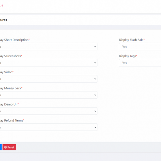This screenshot has width=161, height=161.
Task: Click the Display Demo Url label
Action: pyautogui.click(x=9, y=104)
